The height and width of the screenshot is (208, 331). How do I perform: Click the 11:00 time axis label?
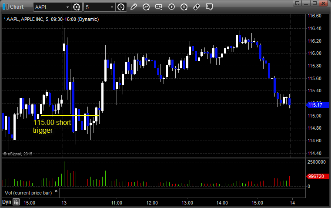coord(117,203)
